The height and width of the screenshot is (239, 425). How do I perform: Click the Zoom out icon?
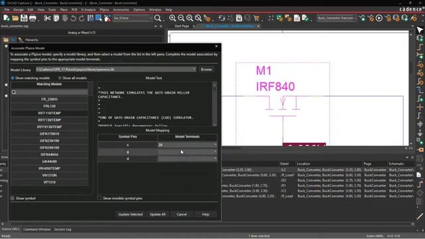[181, 18]
